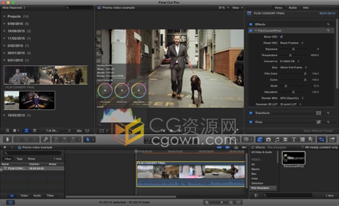Image resolution: width=339 pixels, height=206 pixels.
Task: Toggle the Effects browser toolbar icon
Action: (x=260, y=140)
